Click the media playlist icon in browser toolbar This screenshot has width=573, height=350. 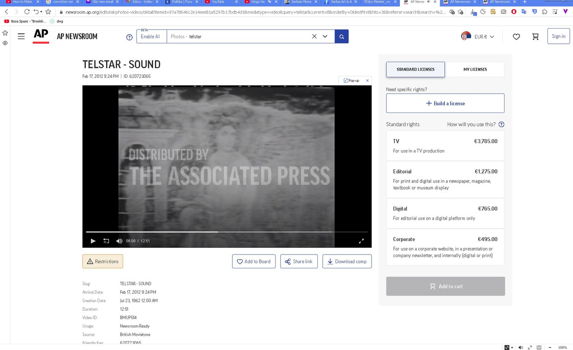[x=555, y=12]
